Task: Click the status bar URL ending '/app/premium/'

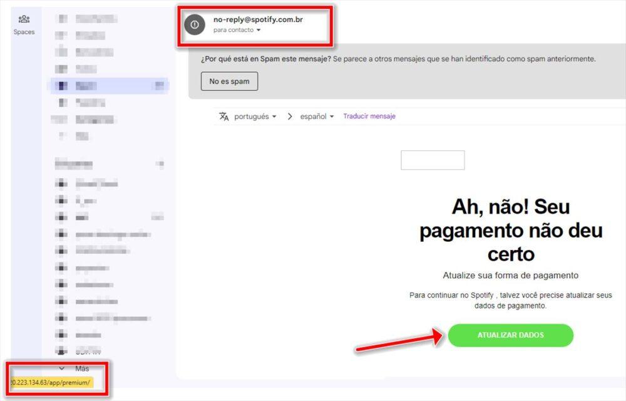Action: point(51,382)
